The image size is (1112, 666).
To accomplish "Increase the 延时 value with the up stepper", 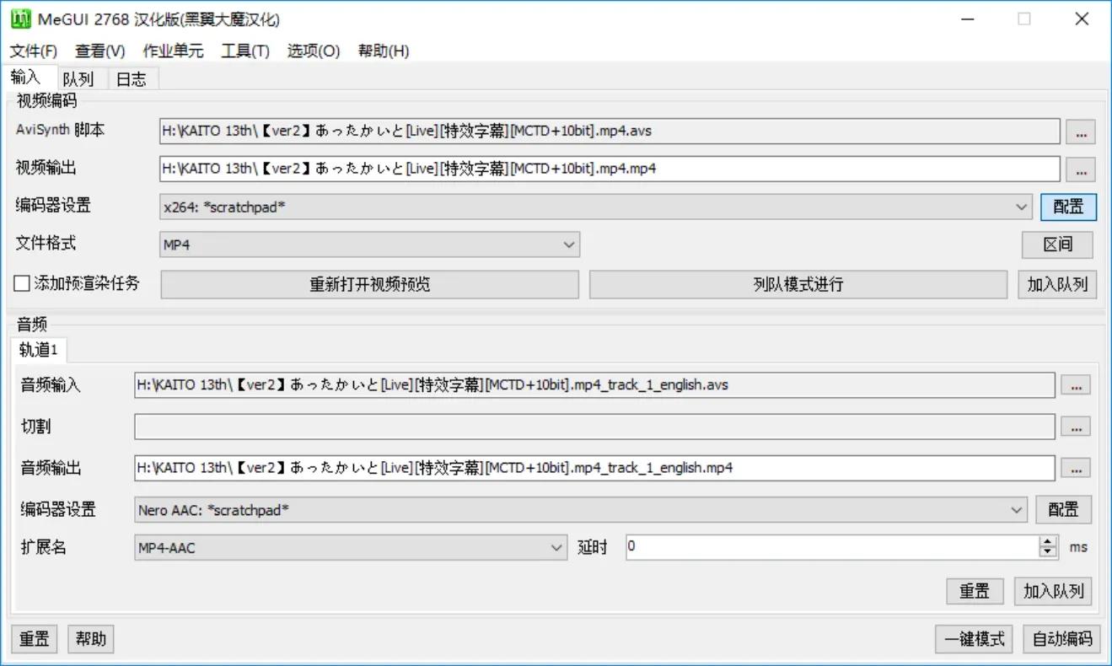I will point(1047,542).
